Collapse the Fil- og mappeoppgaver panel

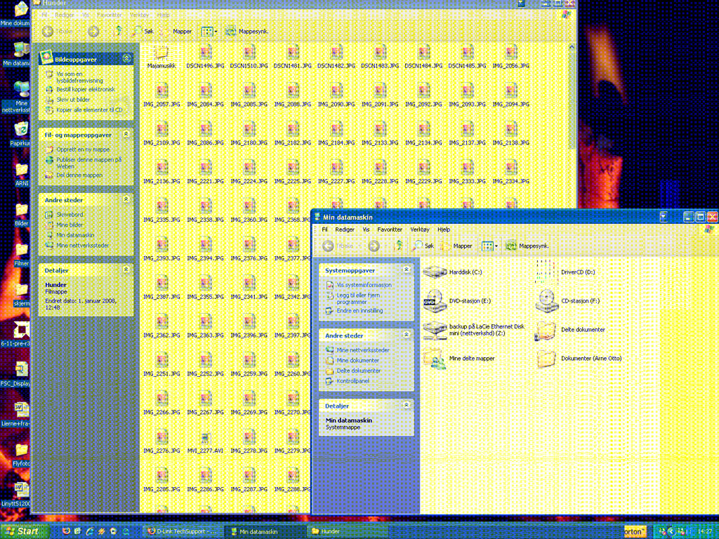[126, 134]
